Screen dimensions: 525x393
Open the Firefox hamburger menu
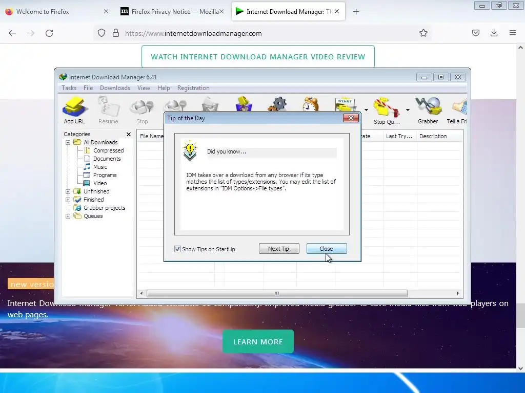point(513,33)
